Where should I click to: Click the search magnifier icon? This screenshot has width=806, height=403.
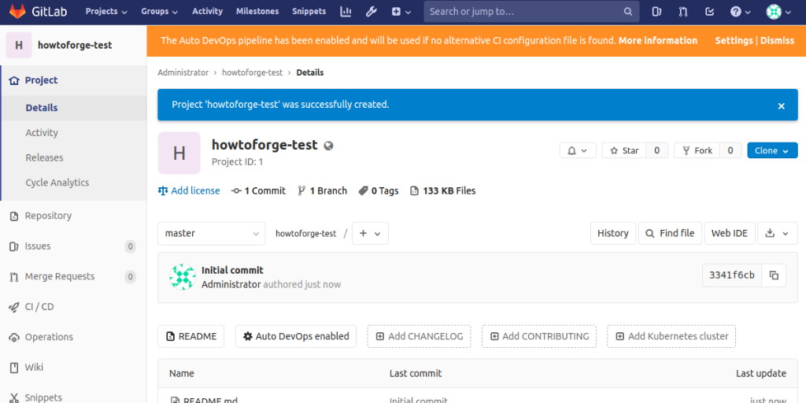pyautogui.click(x=627, y=11)
